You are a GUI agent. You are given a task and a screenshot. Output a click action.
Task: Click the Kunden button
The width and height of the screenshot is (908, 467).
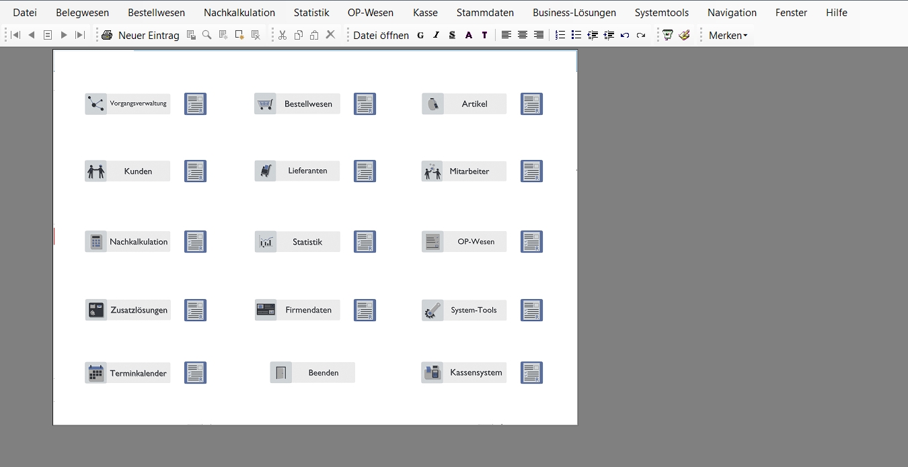pyautogui.click(x=128, y=171)
